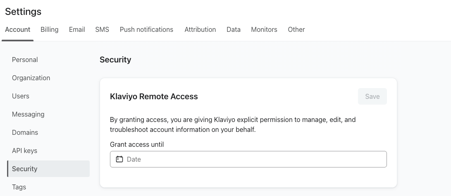This screenshot has width=451, height=196.
Task: Open Domains from the sidebar
Action: [x=25, y=133]
